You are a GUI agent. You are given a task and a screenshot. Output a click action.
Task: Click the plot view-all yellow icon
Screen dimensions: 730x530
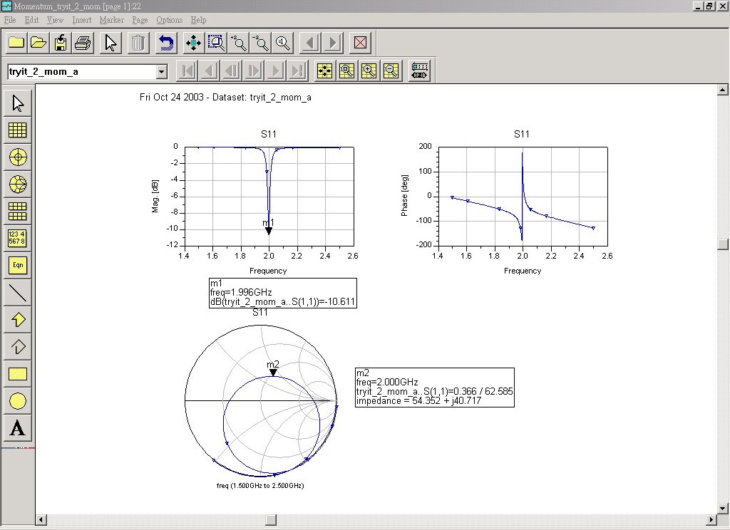324,71
